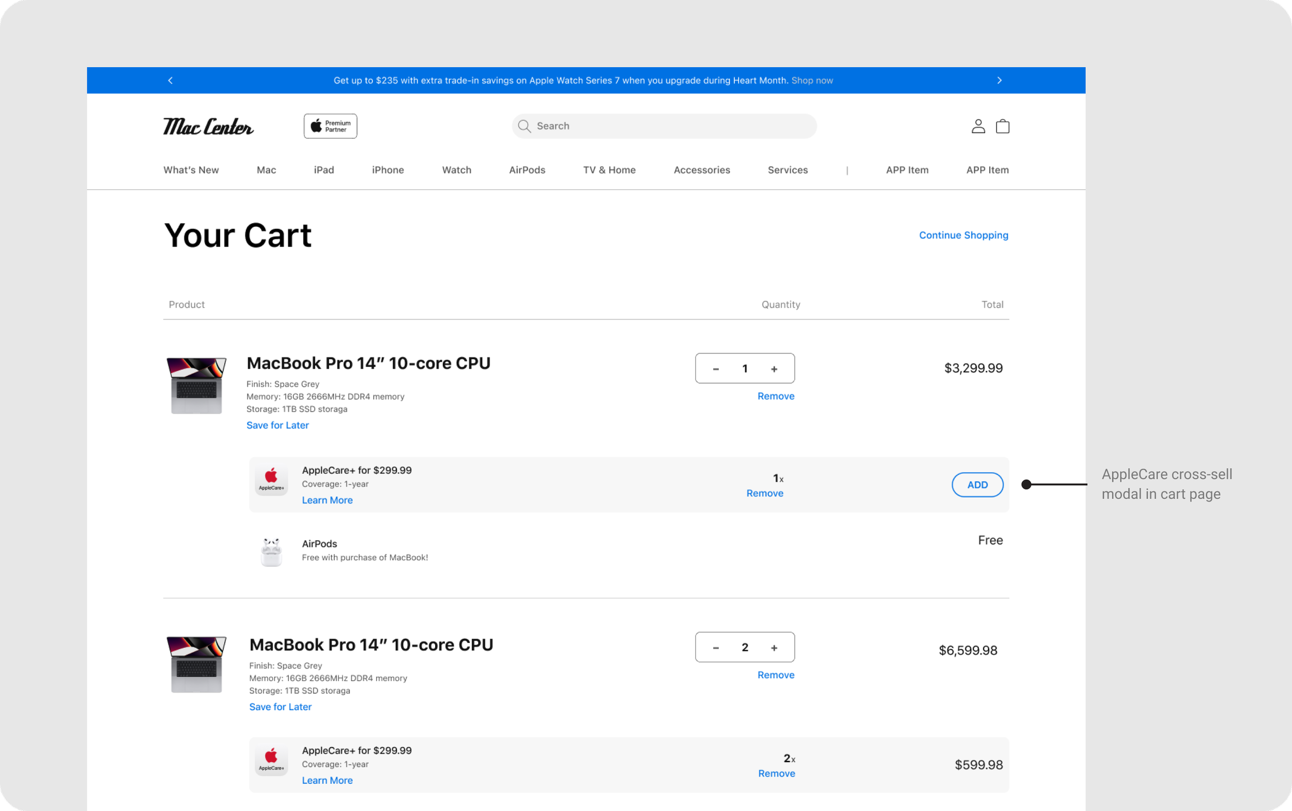Click the Apple Premium Partner badge

click(x=330, y=126)
